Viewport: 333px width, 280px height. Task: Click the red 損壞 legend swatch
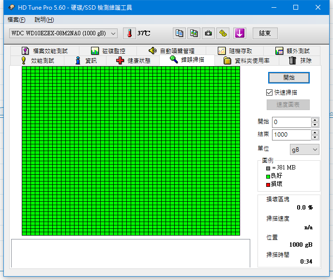pos(268,185)
